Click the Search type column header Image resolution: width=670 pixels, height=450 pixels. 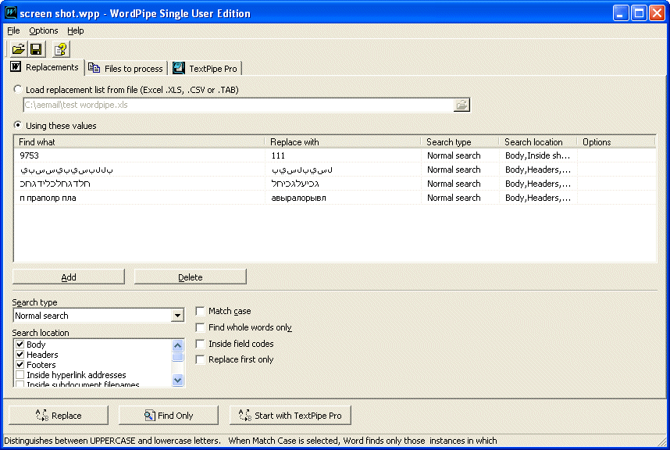coord(460,142)
